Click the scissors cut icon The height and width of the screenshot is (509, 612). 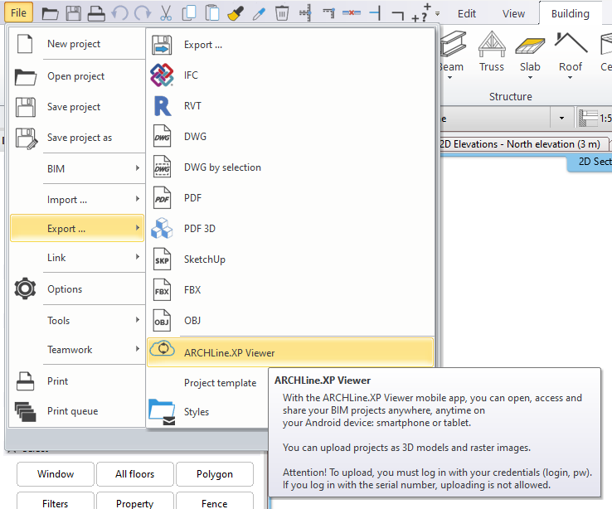pos(166,13)
